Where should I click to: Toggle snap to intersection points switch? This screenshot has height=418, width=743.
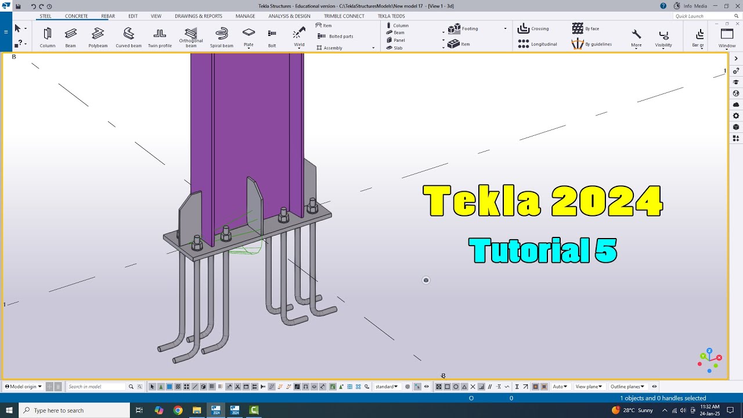coord(473,387)
